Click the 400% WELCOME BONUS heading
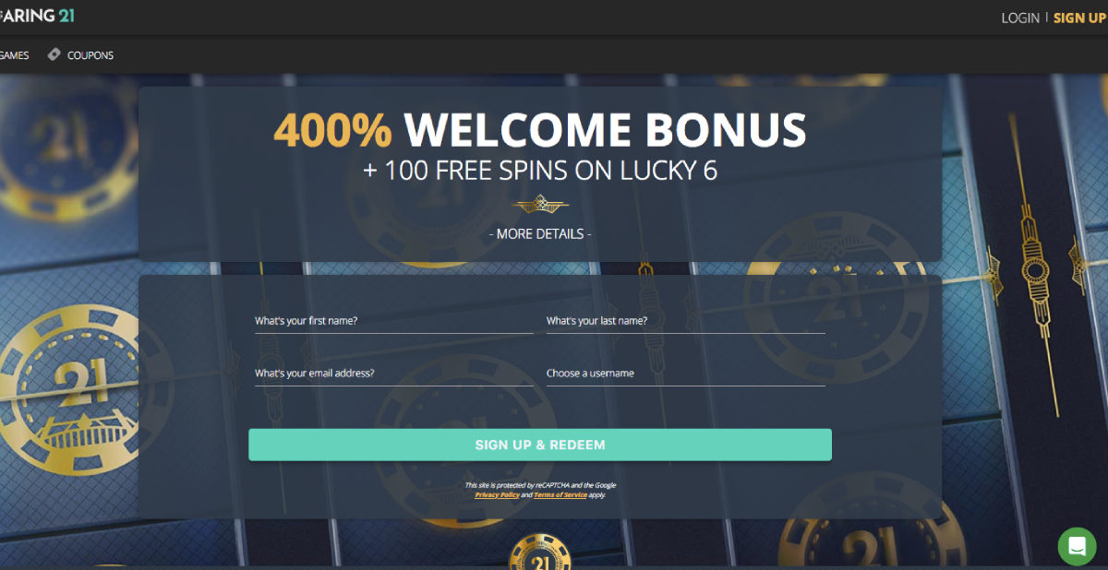The image size is (1108, 570). (x=540, y=130)
